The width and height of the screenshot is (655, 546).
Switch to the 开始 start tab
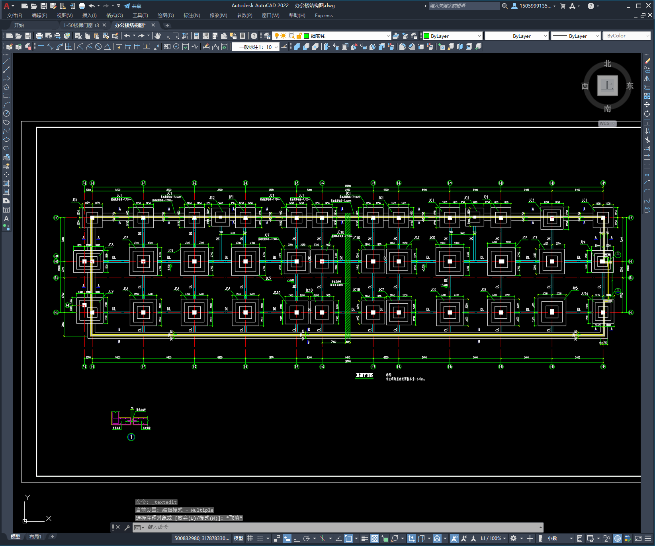click(x=19, y=25)
